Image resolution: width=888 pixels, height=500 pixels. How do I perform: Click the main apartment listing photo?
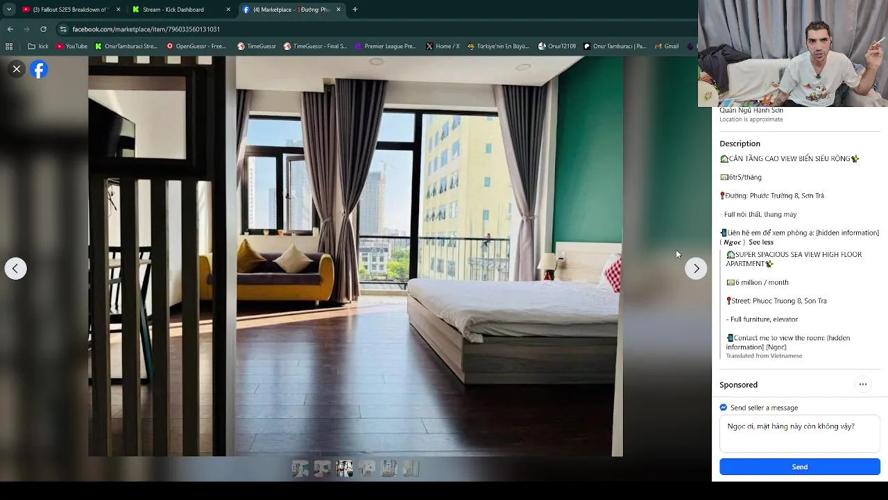[x=355, y=256]
